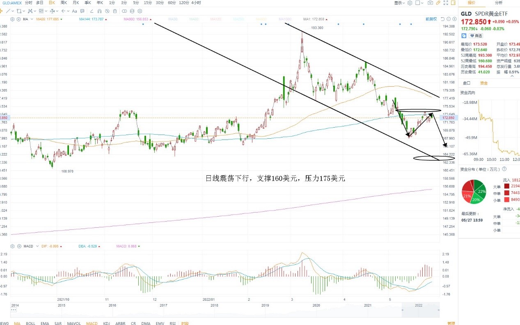Screen dimensions: 520x325
Task: Click the MA900: 156.053 legend label
Action: (x=136, y=19)
